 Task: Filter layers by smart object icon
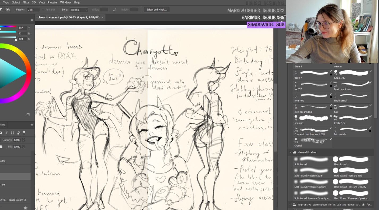(x=19, y=133)
